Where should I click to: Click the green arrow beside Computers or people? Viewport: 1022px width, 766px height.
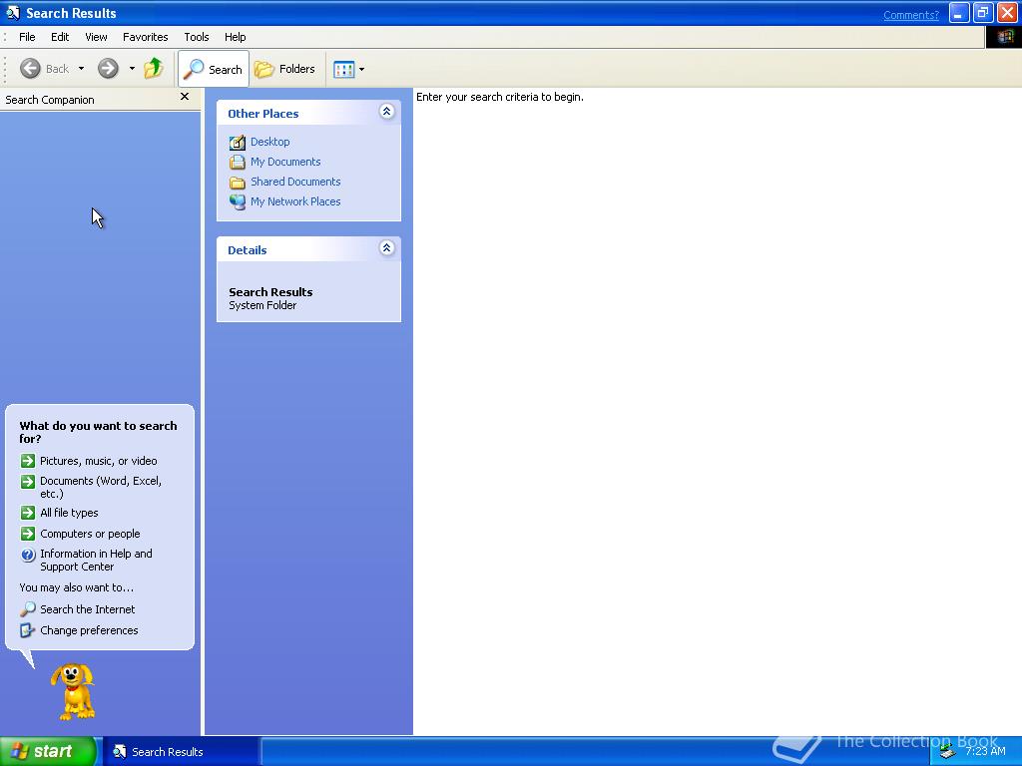[27, 534]
